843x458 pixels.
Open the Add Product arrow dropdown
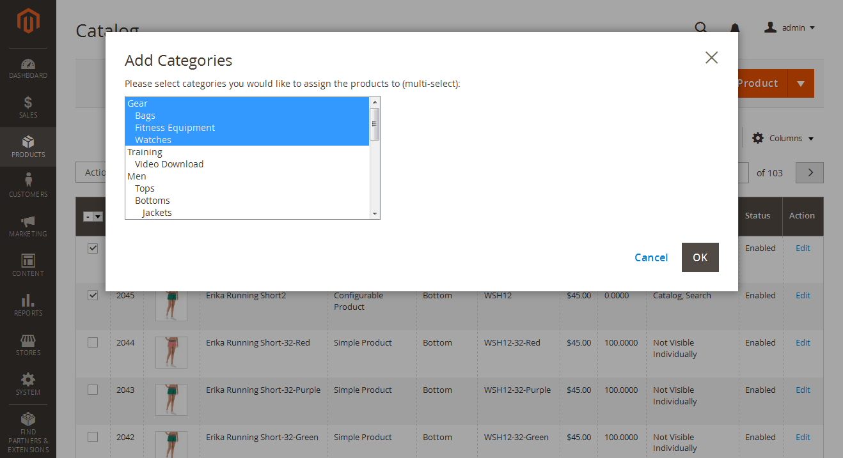(801, 84)
